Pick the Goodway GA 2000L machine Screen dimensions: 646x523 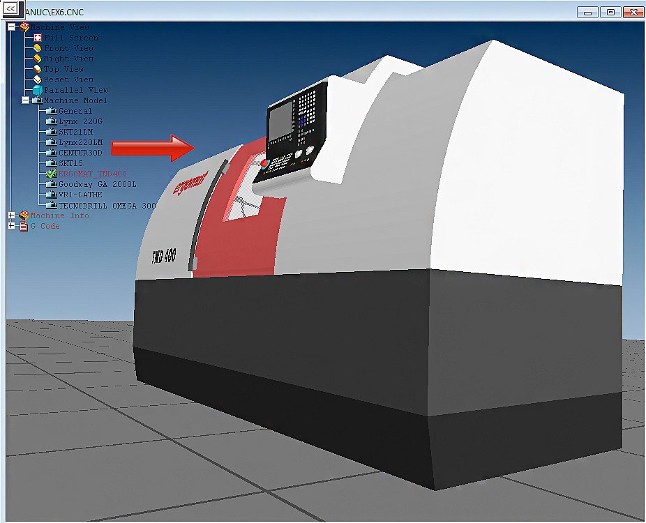click(x=97, y=184)
